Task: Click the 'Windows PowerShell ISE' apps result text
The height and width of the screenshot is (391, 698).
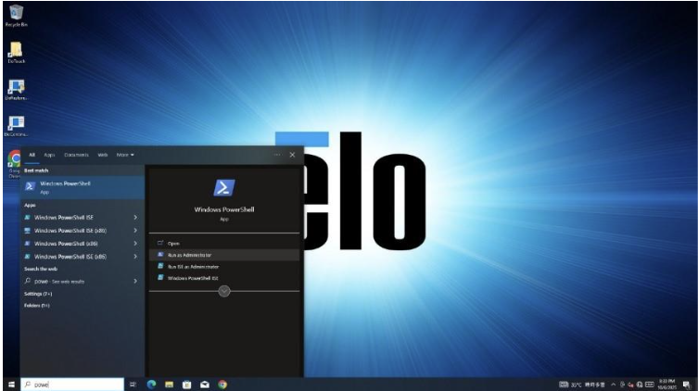Action: pos(64,218)
